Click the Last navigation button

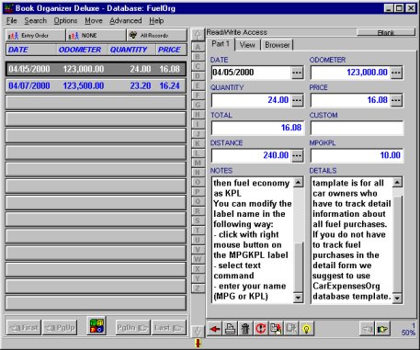pyautogui.click(x=168, y=328)
